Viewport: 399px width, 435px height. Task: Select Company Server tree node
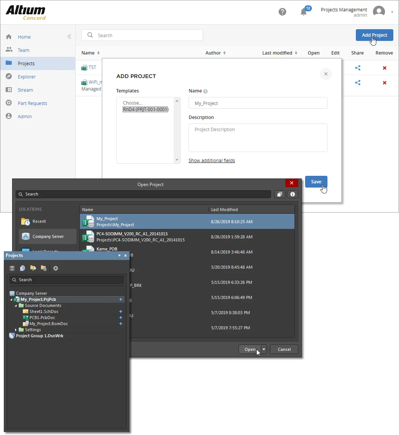31,293
